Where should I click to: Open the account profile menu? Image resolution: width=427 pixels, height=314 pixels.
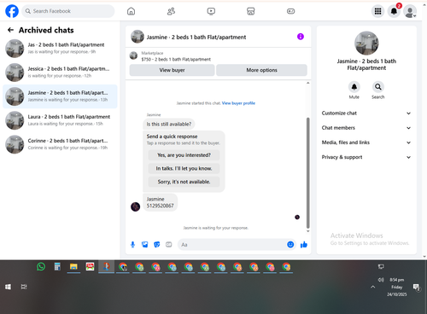[x=410, y=11]
